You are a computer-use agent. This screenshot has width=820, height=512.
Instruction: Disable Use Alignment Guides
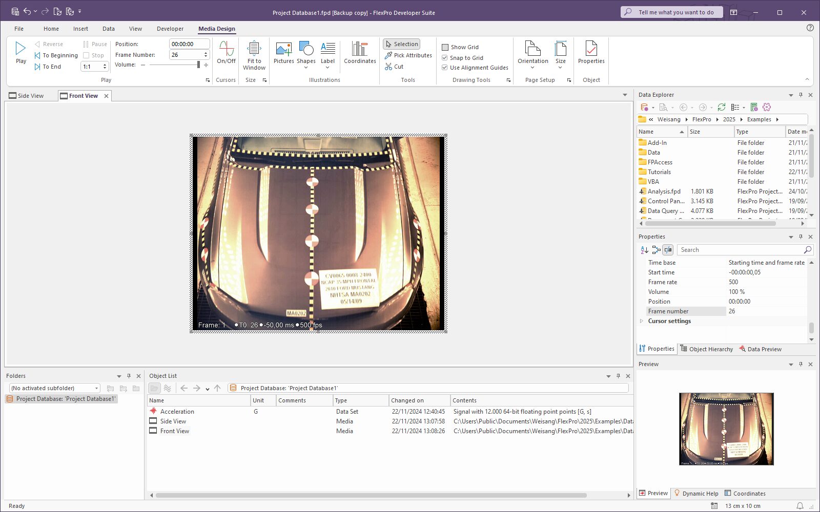click(445, 68)
